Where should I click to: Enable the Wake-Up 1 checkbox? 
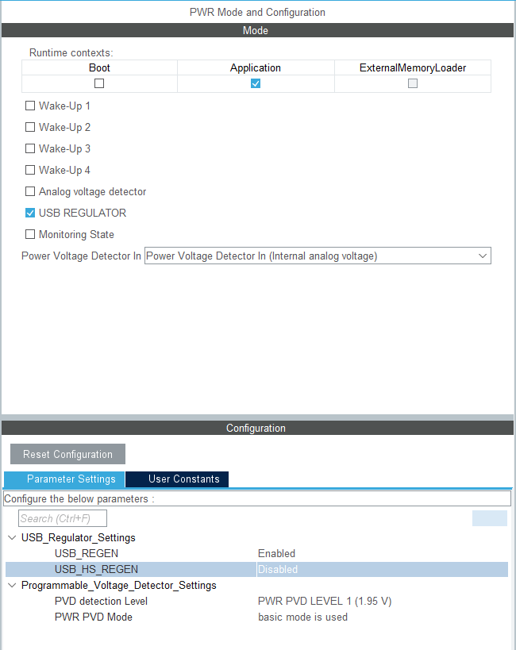point(30,106)
